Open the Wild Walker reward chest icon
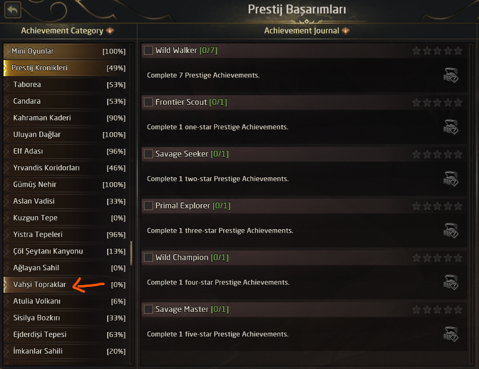 pyautogui.click(x=450, y=76)
